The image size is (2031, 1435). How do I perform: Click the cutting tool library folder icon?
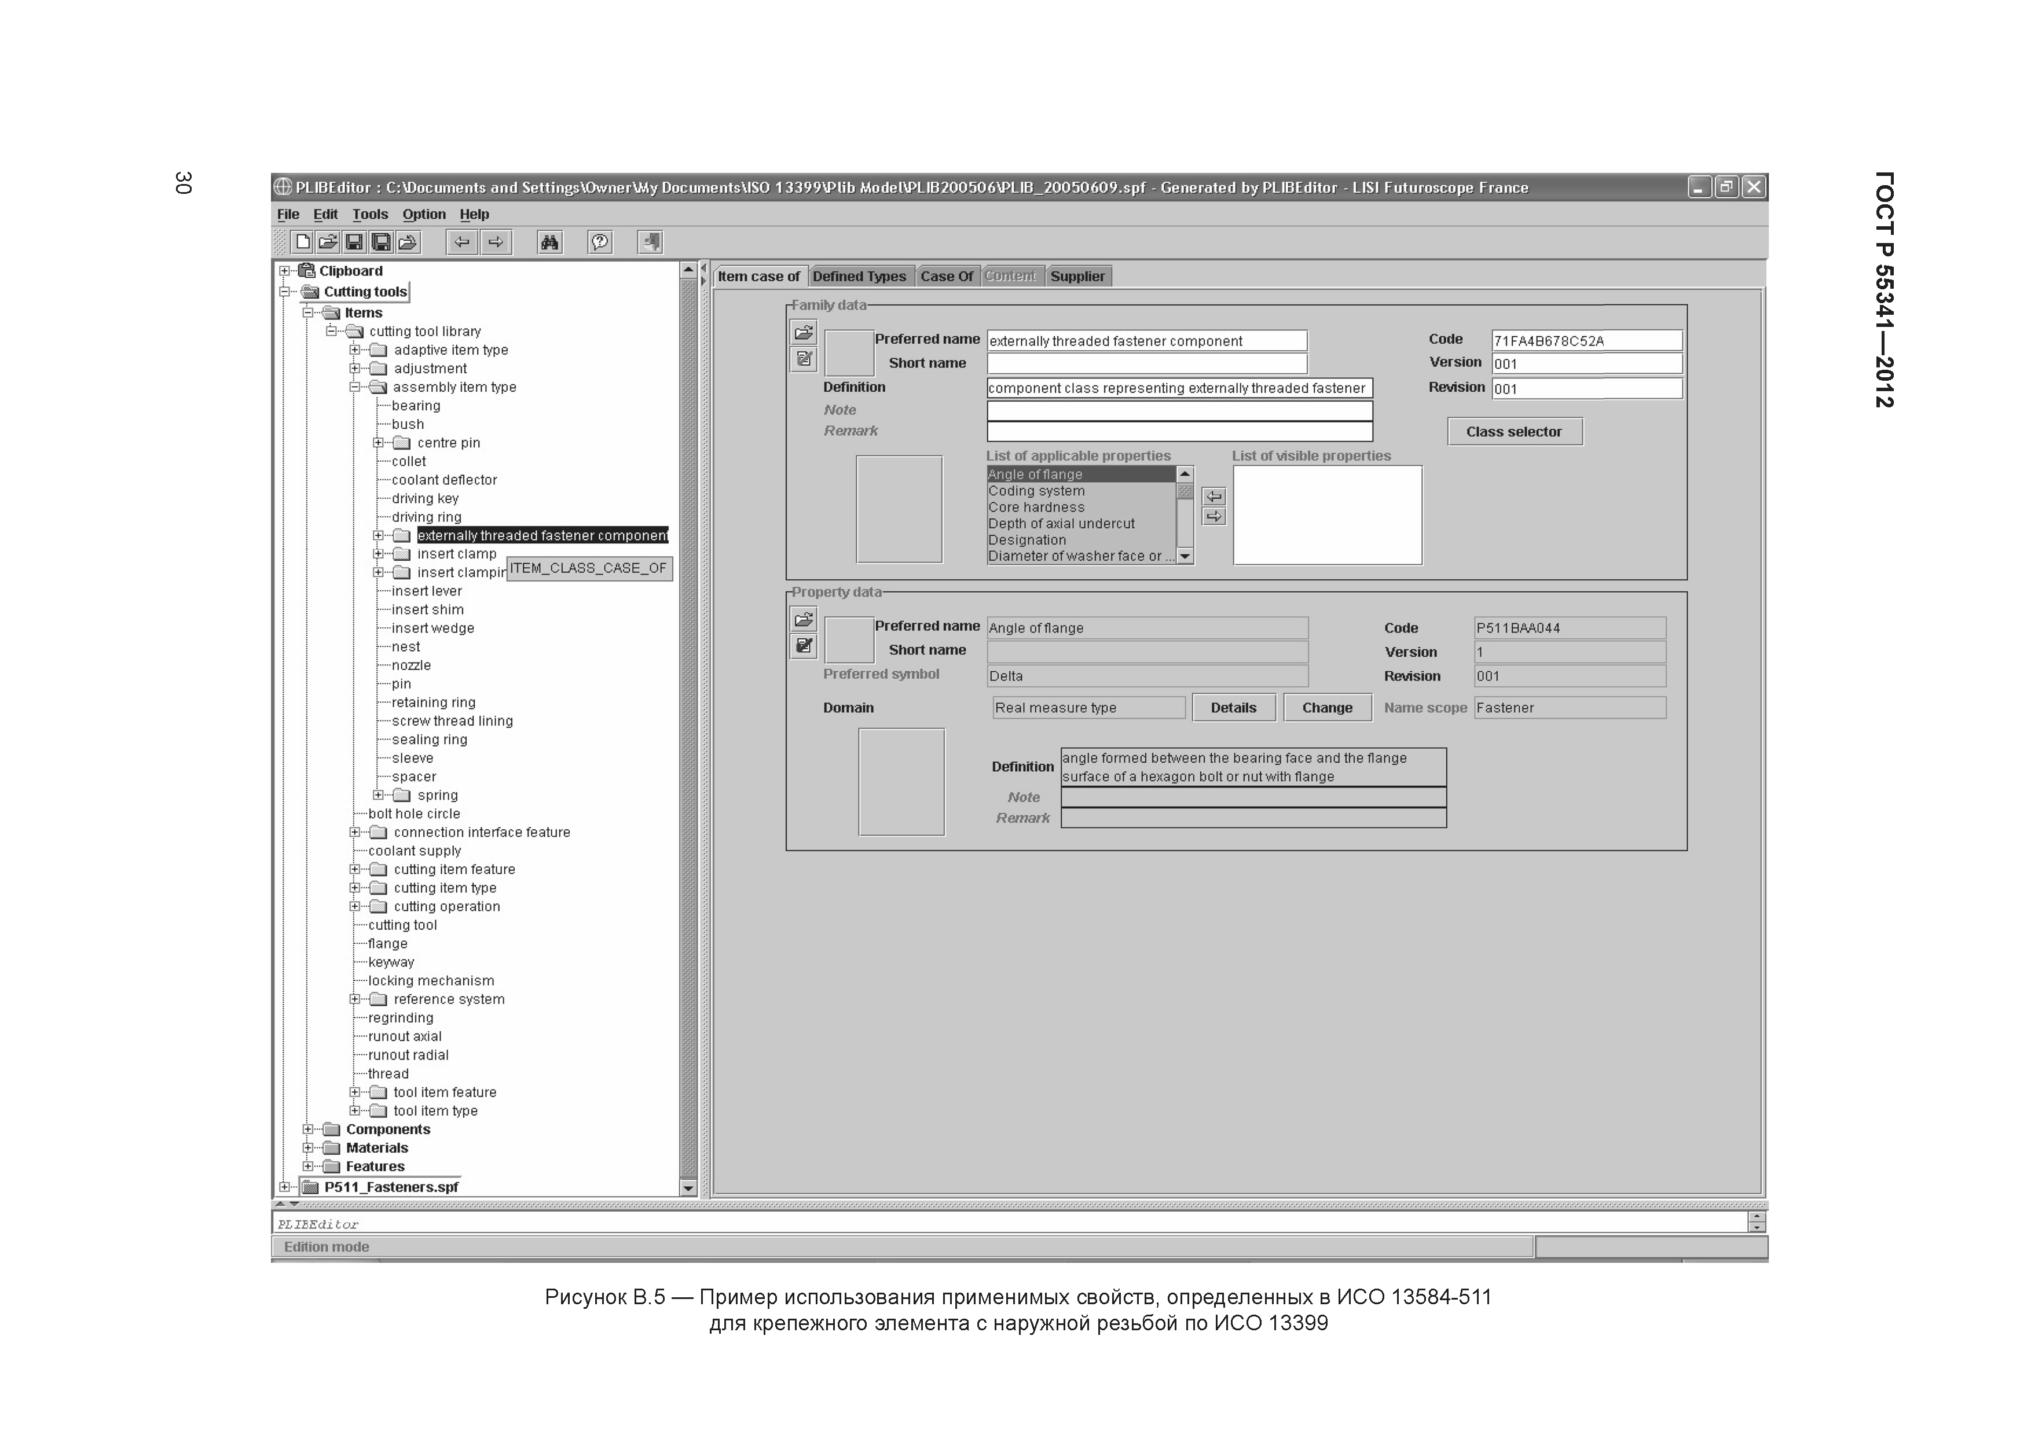click(355, 332)
